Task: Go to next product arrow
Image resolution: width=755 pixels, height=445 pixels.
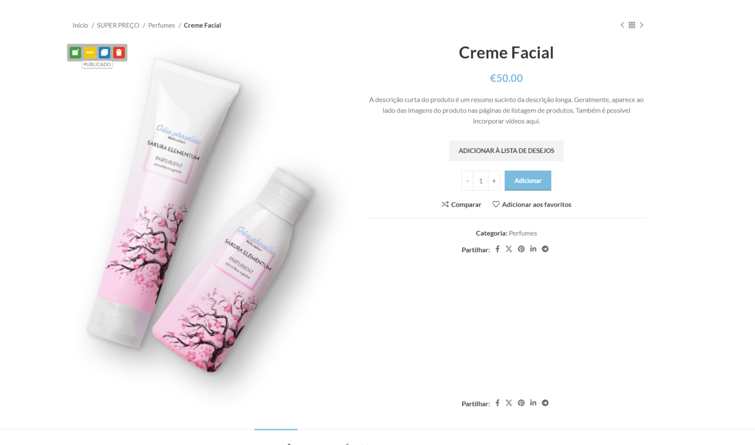Action: 641,25
